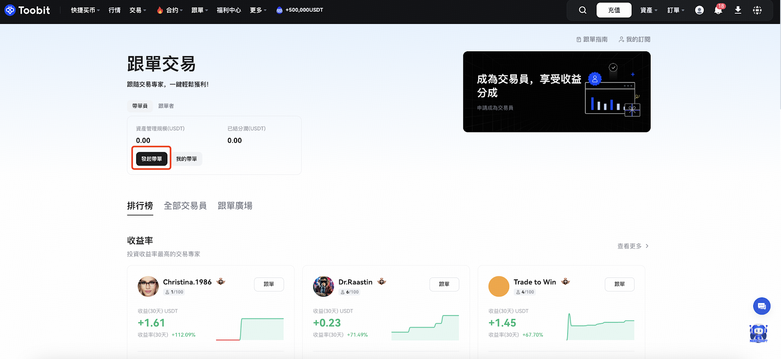Expand the 合约 dropdown menu
The width and height of the screenshot is (781, 359).
point(170,10)
